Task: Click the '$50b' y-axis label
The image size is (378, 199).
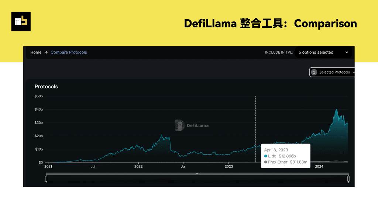Action: (x=38, y=96)
